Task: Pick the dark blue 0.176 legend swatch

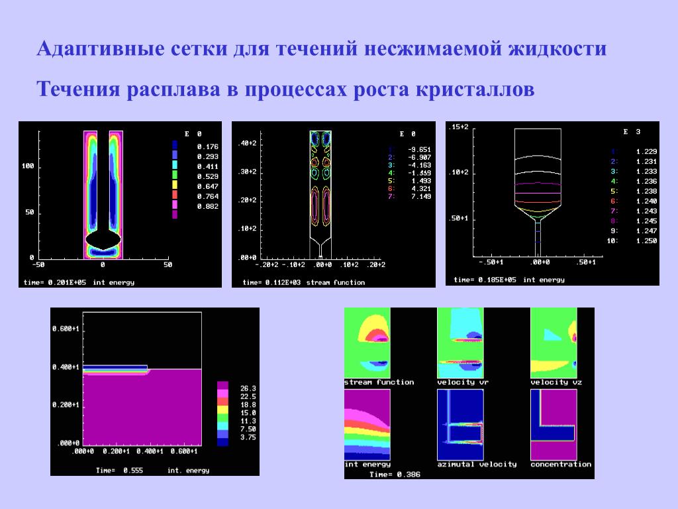Action: [175, 146]
